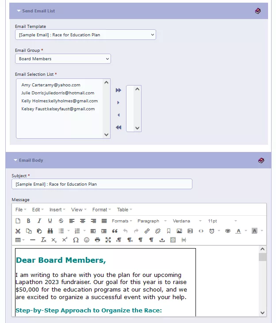The height and width of the screenshot is (323, 276).
Task: Clear formatting
Action: pyautogui.click(x=44, y=240)
